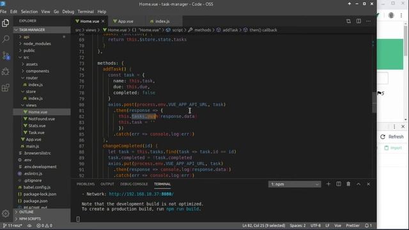Click the Import button in browser window
This screenshot has height=230, width=409.
point(393,148)
